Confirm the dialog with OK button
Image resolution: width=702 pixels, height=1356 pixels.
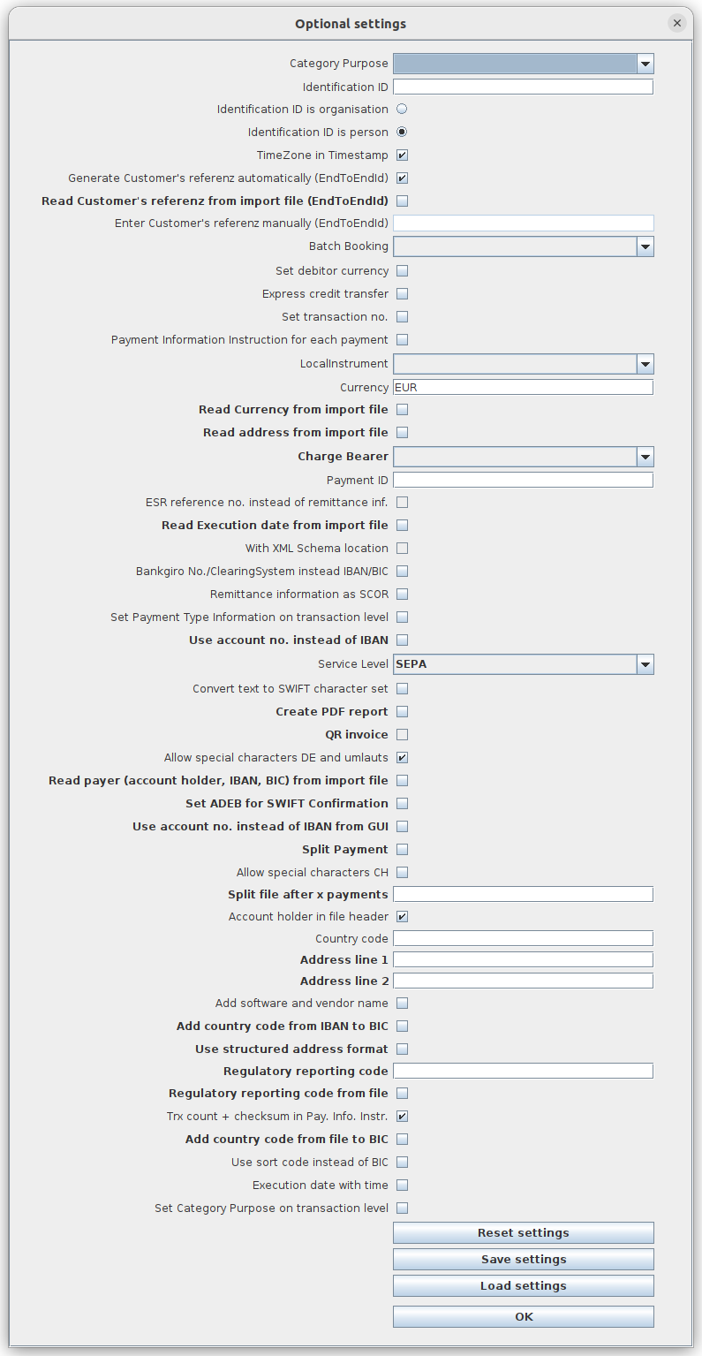(523, 1317)
